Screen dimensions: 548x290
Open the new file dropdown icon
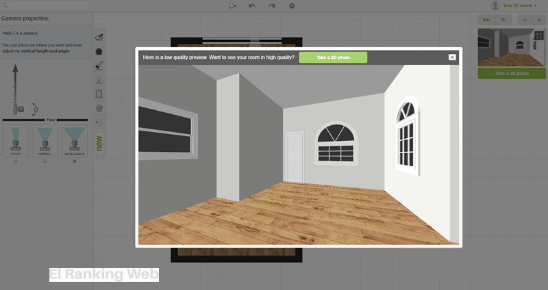tap(233, 5)
